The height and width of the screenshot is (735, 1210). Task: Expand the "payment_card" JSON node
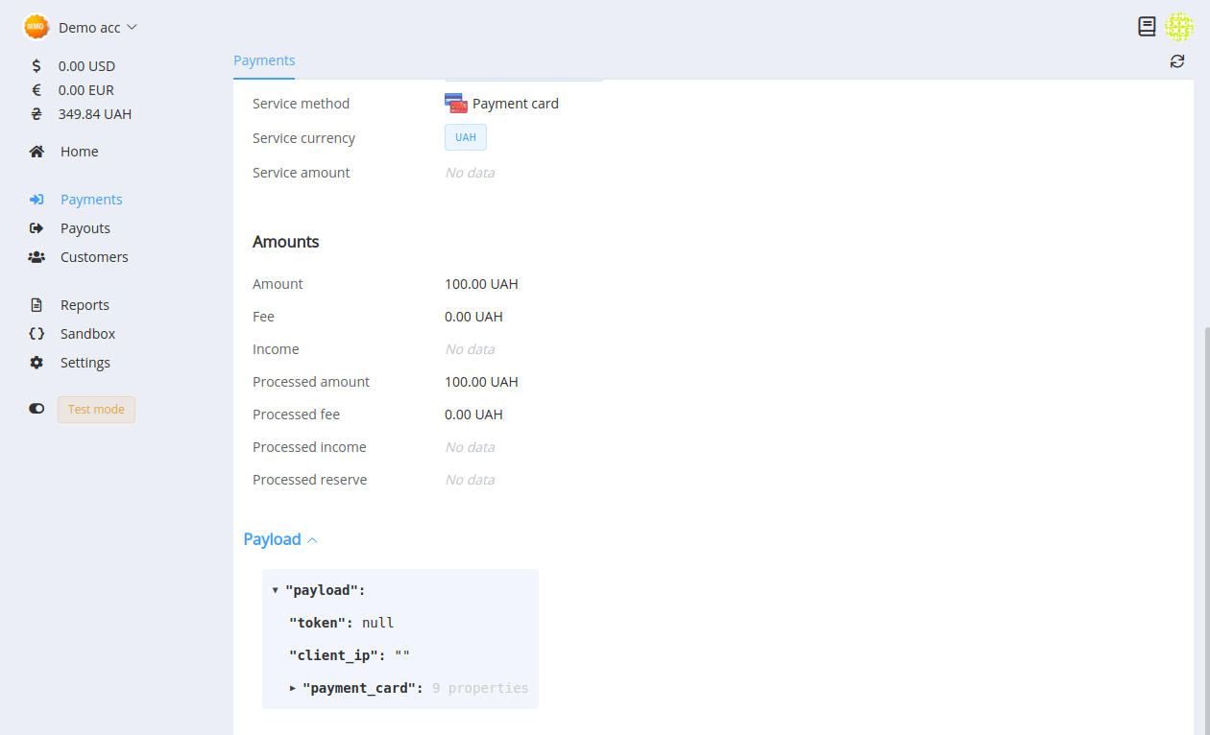[x=293, y=688]
